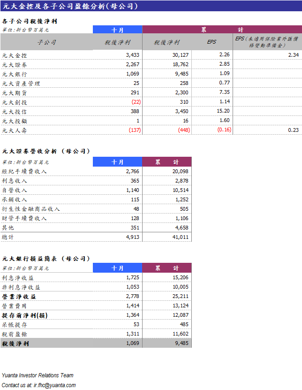Click the 子公司 column header
The height and width of the screenshot is (390, 302).
pos(46,42)
